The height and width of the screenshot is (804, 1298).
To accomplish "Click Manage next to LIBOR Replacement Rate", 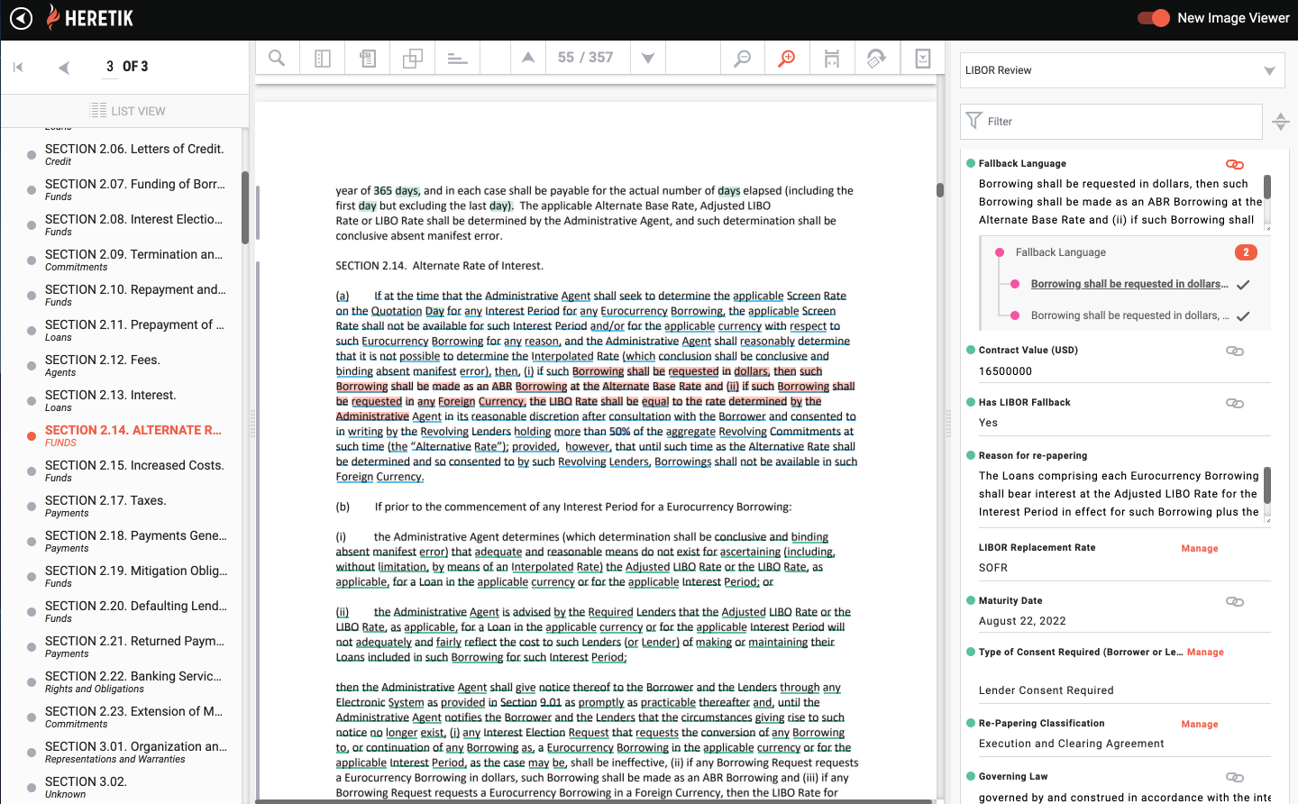I will click(x=1200, y=548).
